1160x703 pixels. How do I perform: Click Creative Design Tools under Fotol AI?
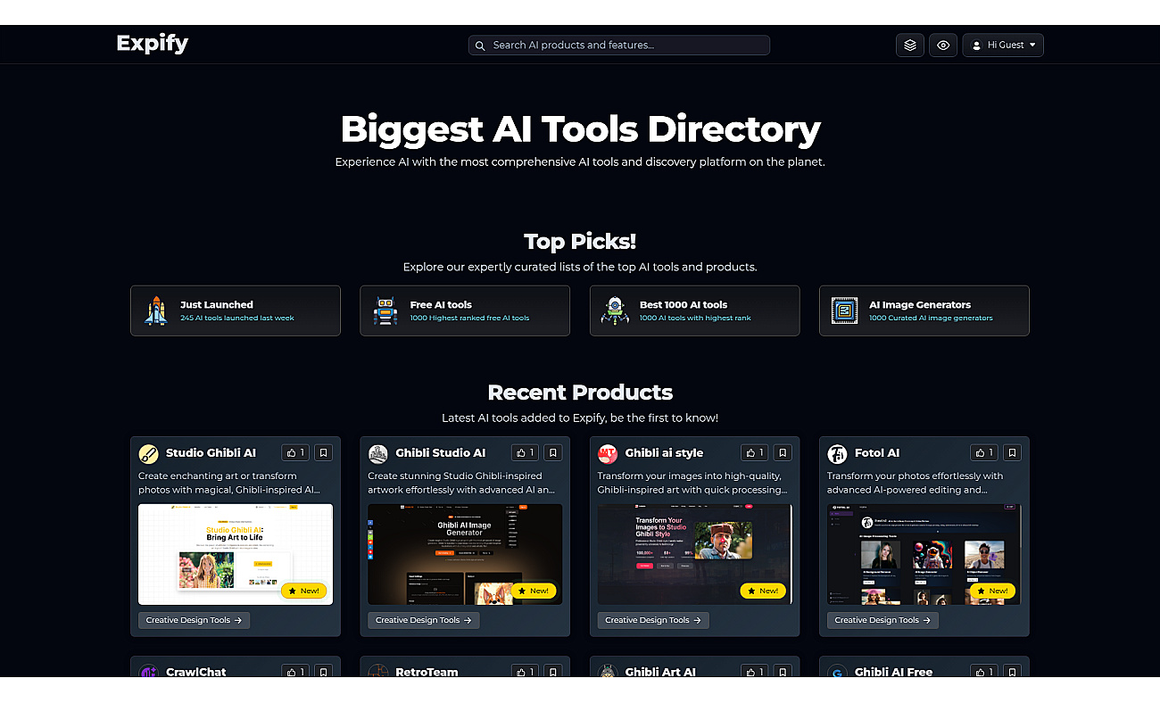[x=883, y=620]
